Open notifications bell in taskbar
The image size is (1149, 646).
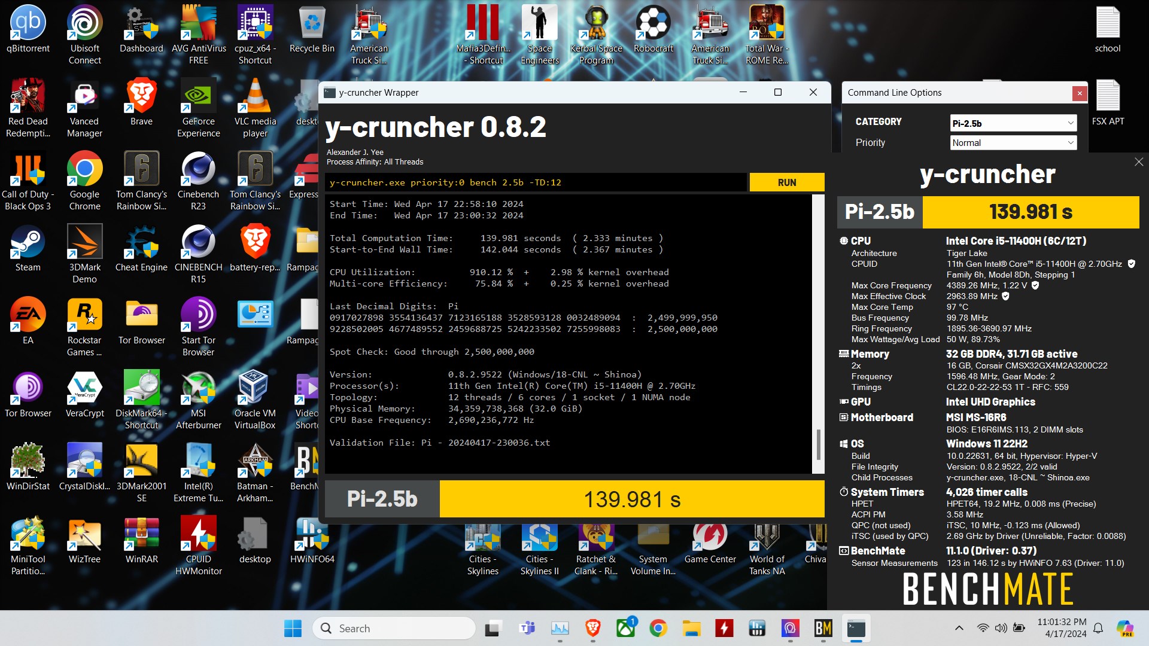pos(1098,628)
